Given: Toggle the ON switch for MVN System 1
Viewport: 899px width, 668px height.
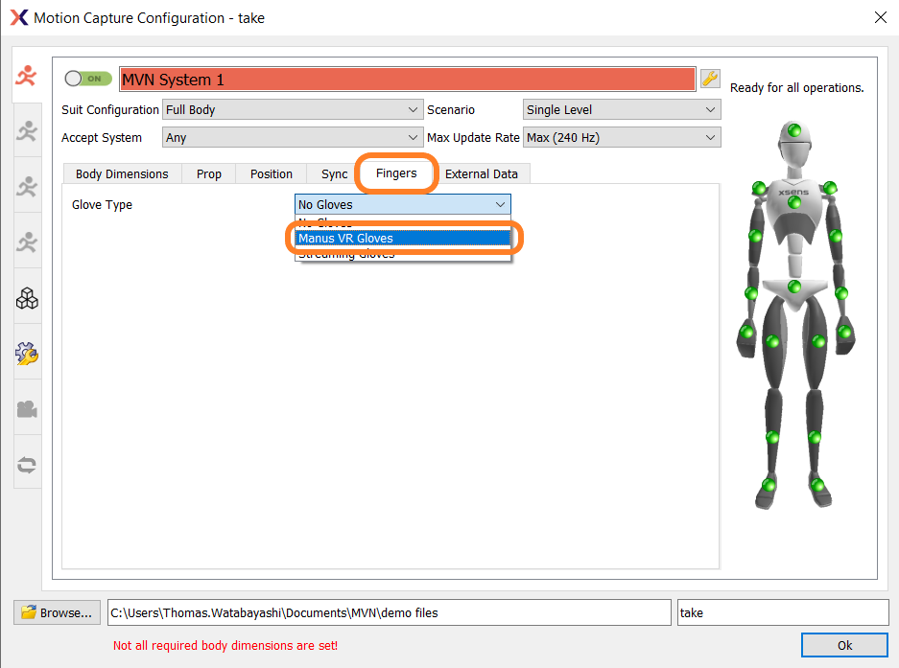Looking at the screenshot, I should pos(87,79).
